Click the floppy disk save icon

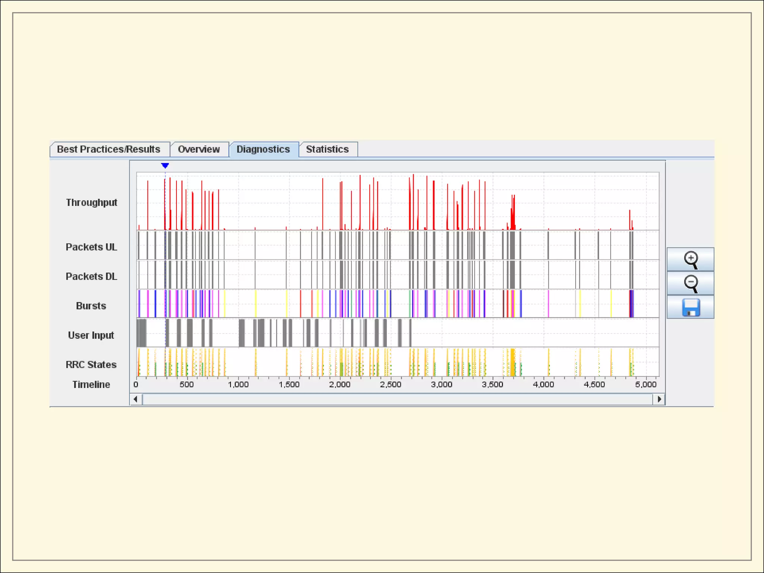pos(691,307)
